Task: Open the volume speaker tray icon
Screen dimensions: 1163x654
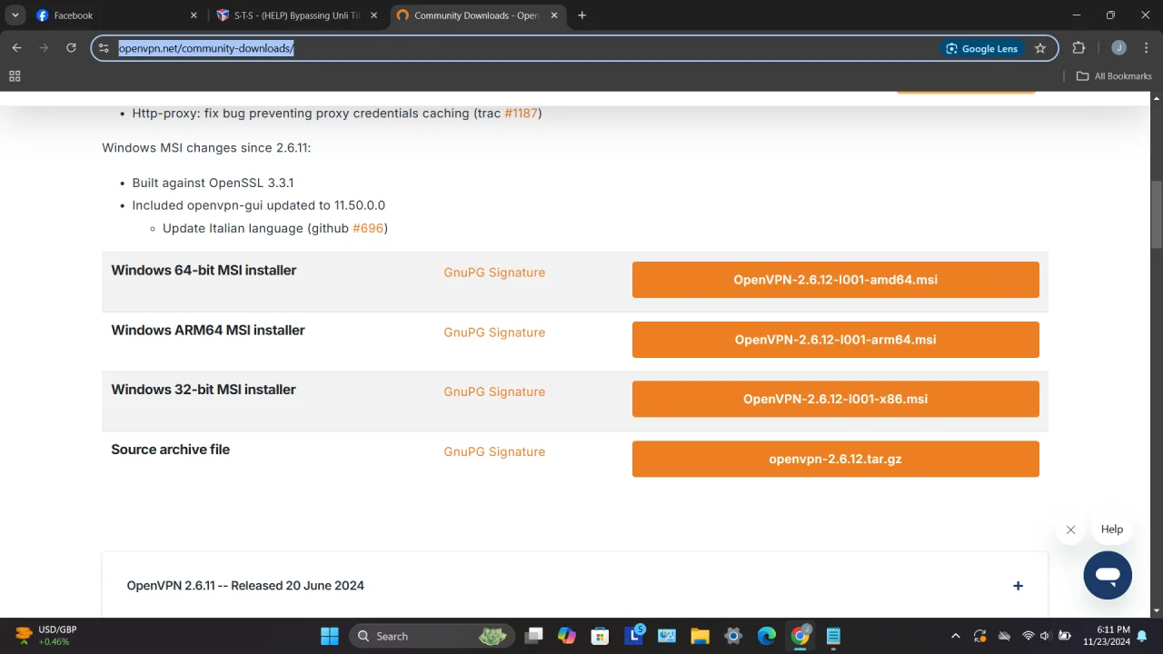Action: pos(1045,636)
